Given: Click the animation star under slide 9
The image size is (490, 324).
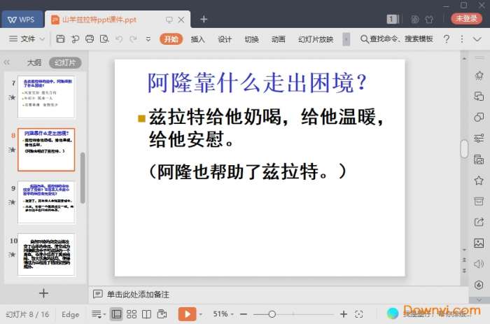Looking at the screenshot, I should click(x=12, y=202).
